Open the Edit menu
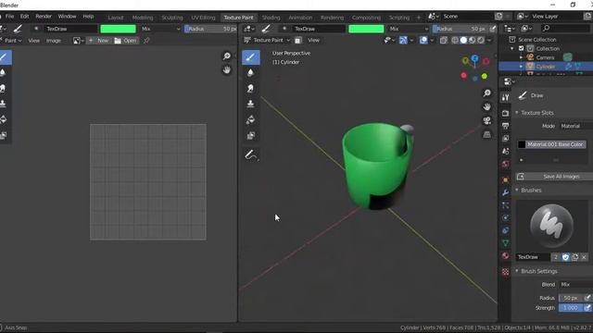 pyautogui.click(x=25, y=17)
